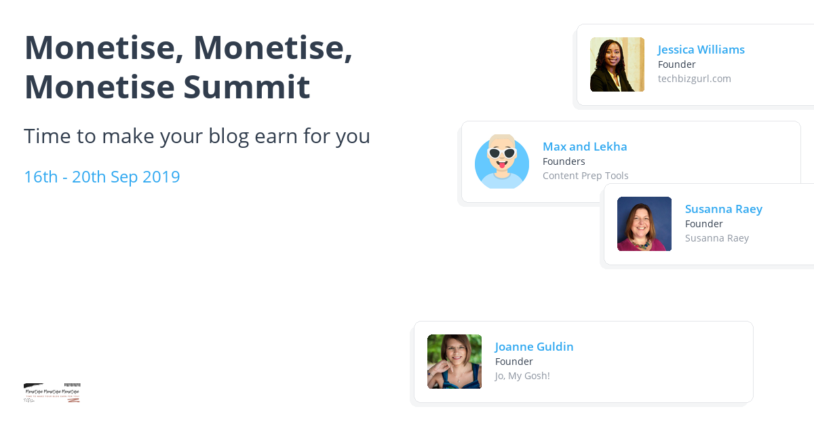
Task: Click Susanna Raey's profile photo
Action: (644, 224)
